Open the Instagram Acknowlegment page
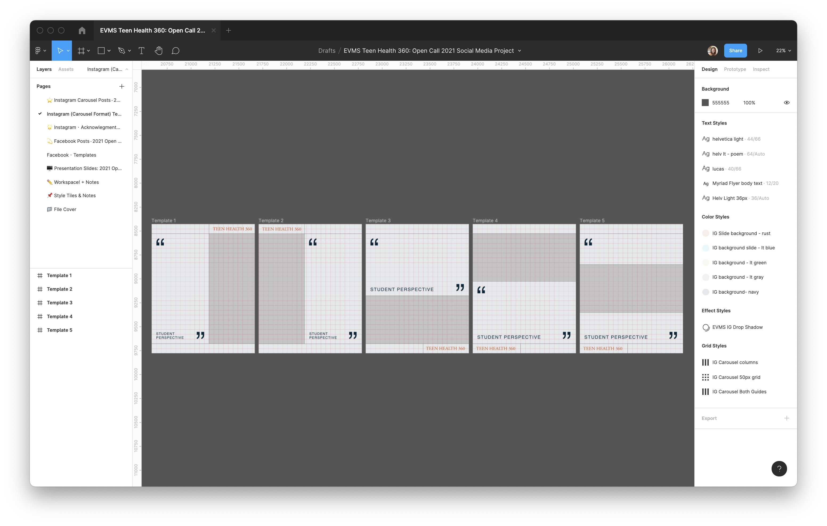This screenshot has width=827, height=526. (83, 127)
